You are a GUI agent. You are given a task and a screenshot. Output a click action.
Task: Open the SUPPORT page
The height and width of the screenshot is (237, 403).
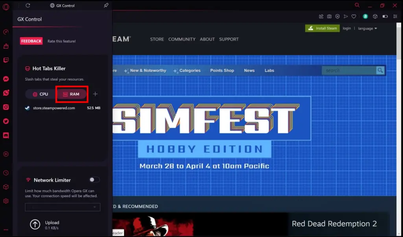coord(229,39)
